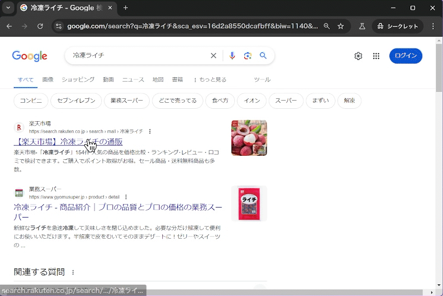Image resolution: width=443 pixels, height=296 pixels.
Task: Clear the search query with X
Action: tap(214, 56)
